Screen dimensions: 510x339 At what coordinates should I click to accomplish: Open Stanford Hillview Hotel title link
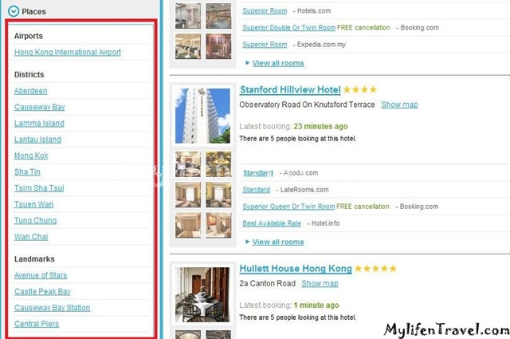tap(290, 89)
